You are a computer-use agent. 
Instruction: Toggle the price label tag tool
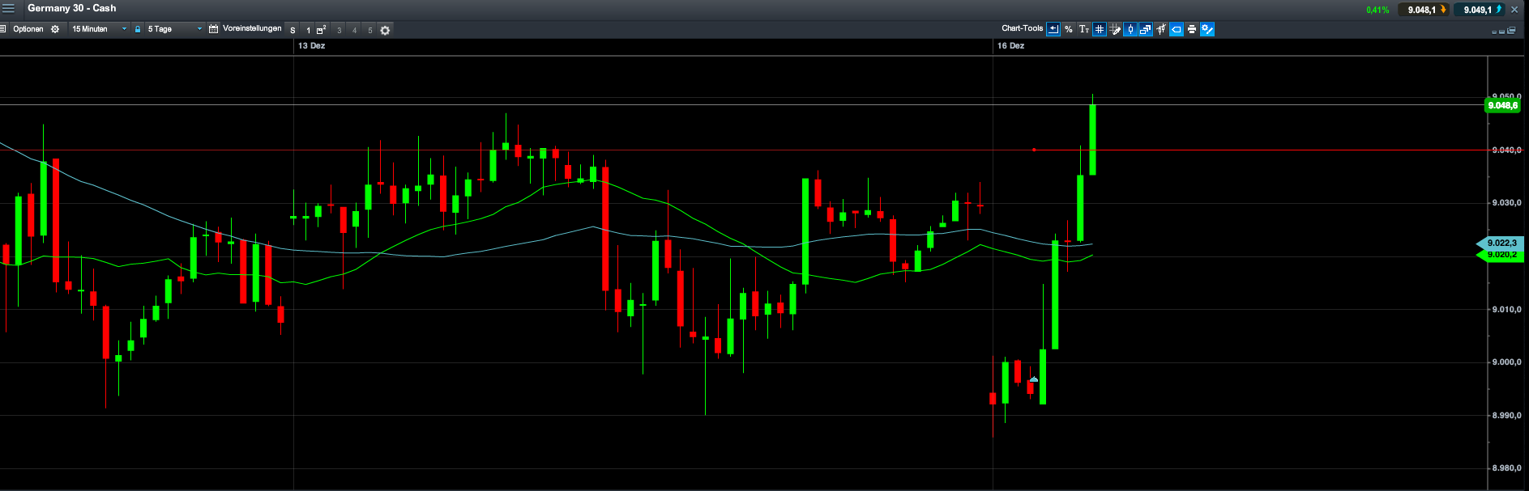[1177, 29]
